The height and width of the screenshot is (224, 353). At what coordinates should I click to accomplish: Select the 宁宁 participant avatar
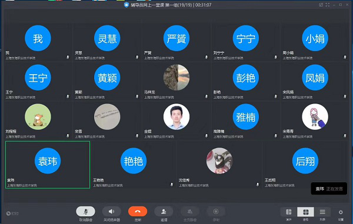(x=246, y=38)
